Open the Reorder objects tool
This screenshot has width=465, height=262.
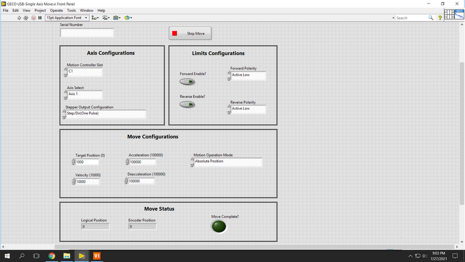[128, 18]
